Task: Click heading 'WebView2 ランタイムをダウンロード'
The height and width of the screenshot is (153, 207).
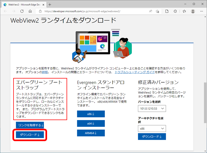Action: pos(63,21)
